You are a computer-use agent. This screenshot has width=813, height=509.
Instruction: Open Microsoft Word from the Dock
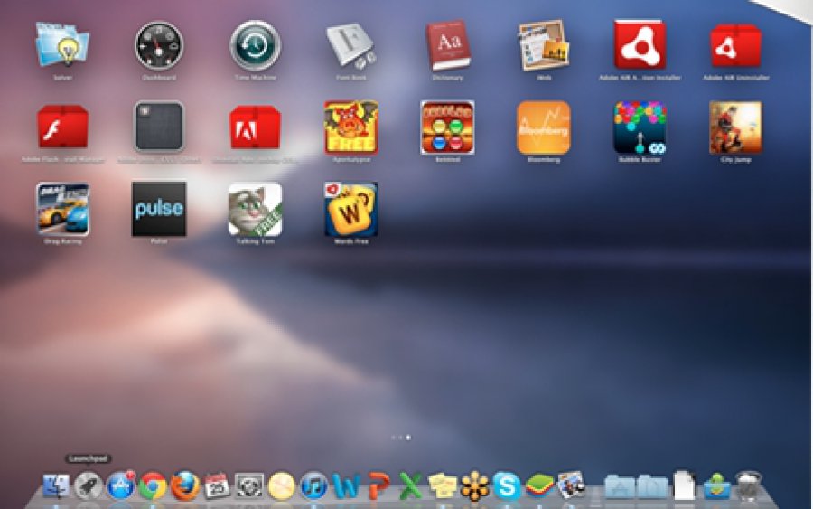(x=346, y=486)
